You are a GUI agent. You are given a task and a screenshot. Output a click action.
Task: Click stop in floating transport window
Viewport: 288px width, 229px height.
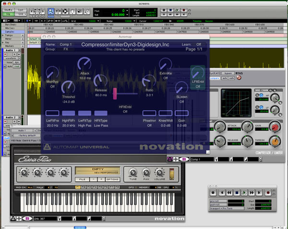237,193
